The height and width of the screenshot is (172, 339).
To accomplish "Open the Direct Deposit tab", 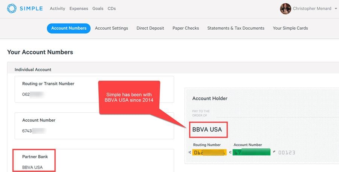I will (150, 28).
